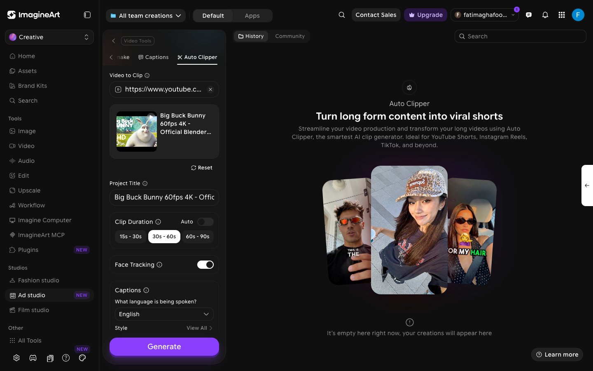The height and width of the screenshot is (371, 593).
Task: Click the Generate button
Action: (x=164, y=347)
